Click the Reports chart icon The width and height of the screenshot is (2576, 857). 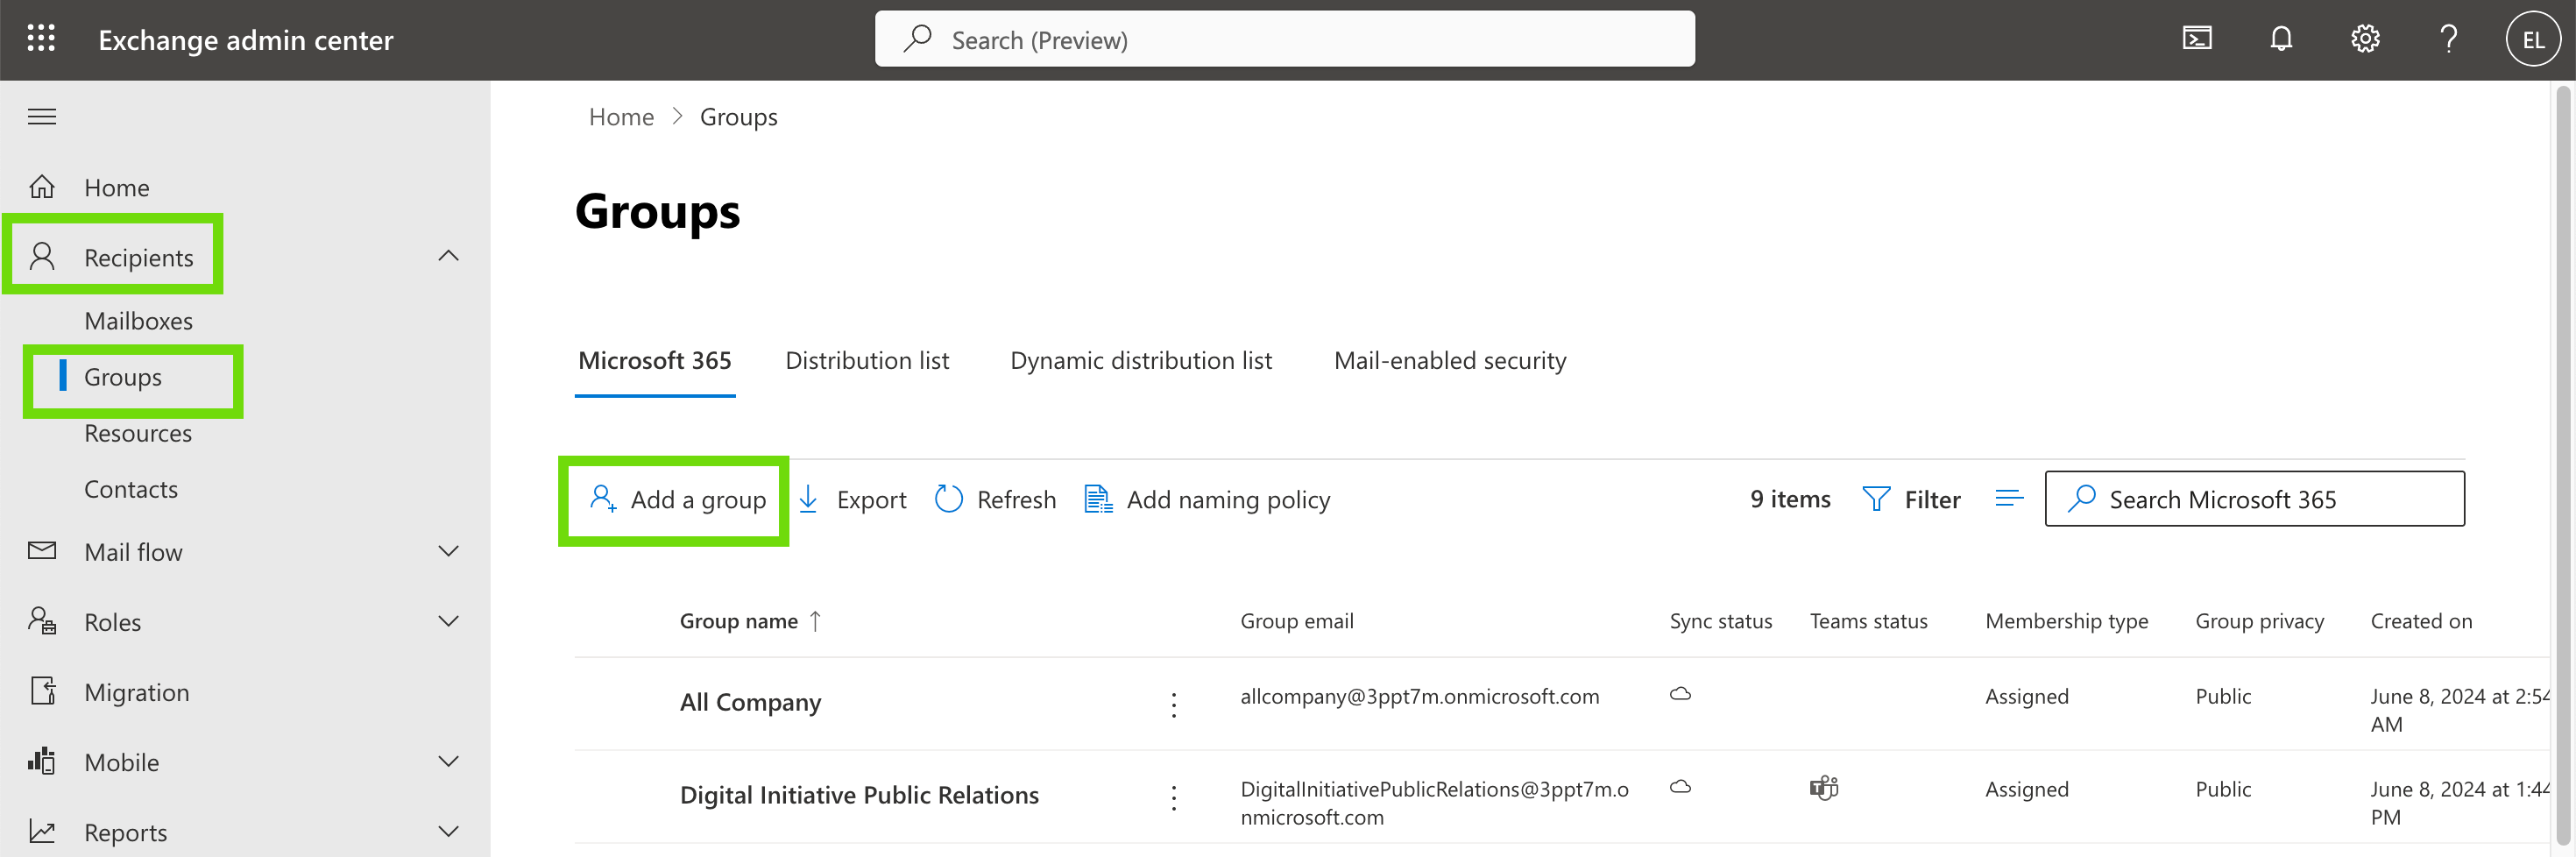[x=42, y=831]
